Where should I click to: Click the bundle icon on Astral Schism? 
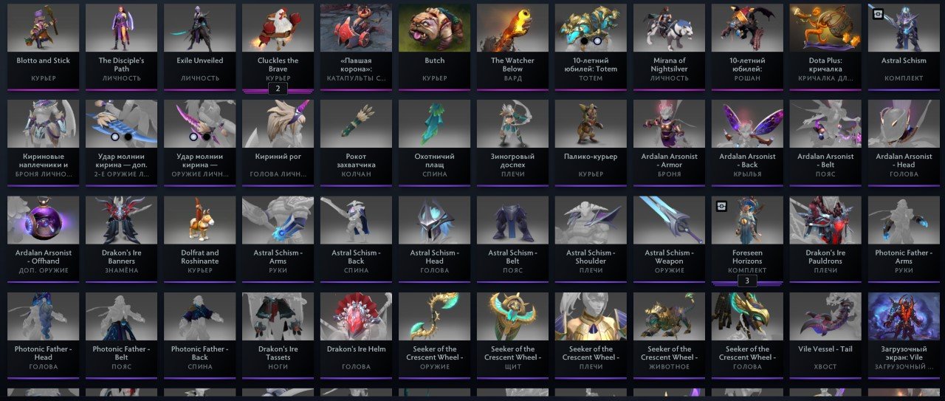(x=878, y=13)
